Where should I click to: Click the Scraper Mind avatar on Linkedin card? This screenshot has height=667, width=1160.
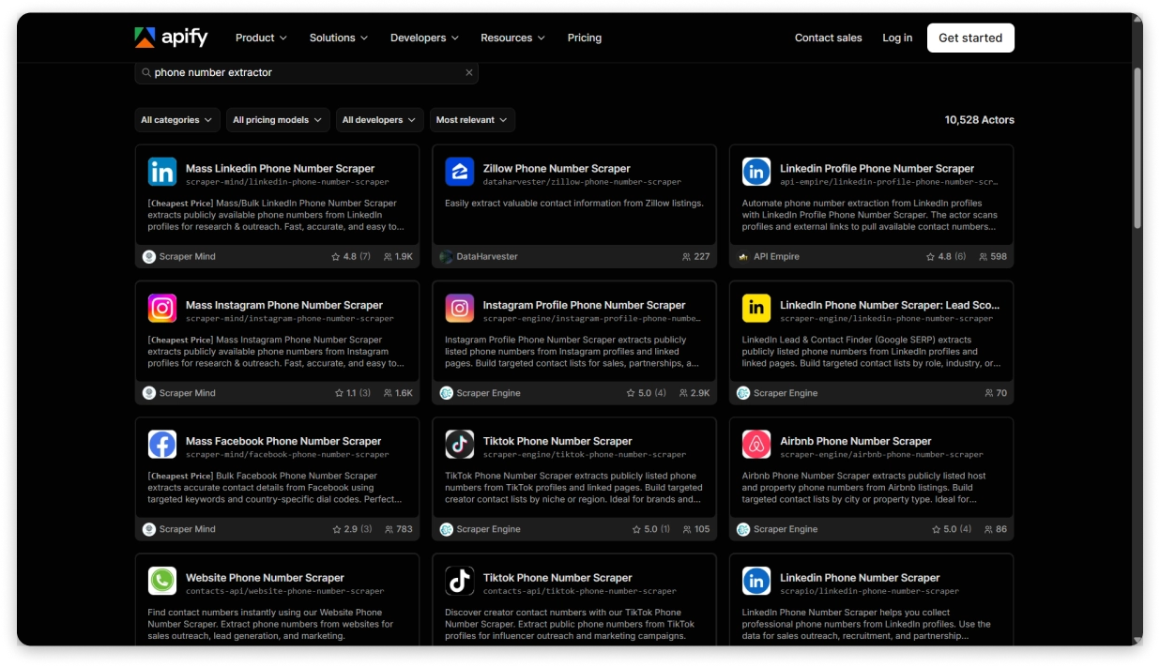tap(149, 256)
